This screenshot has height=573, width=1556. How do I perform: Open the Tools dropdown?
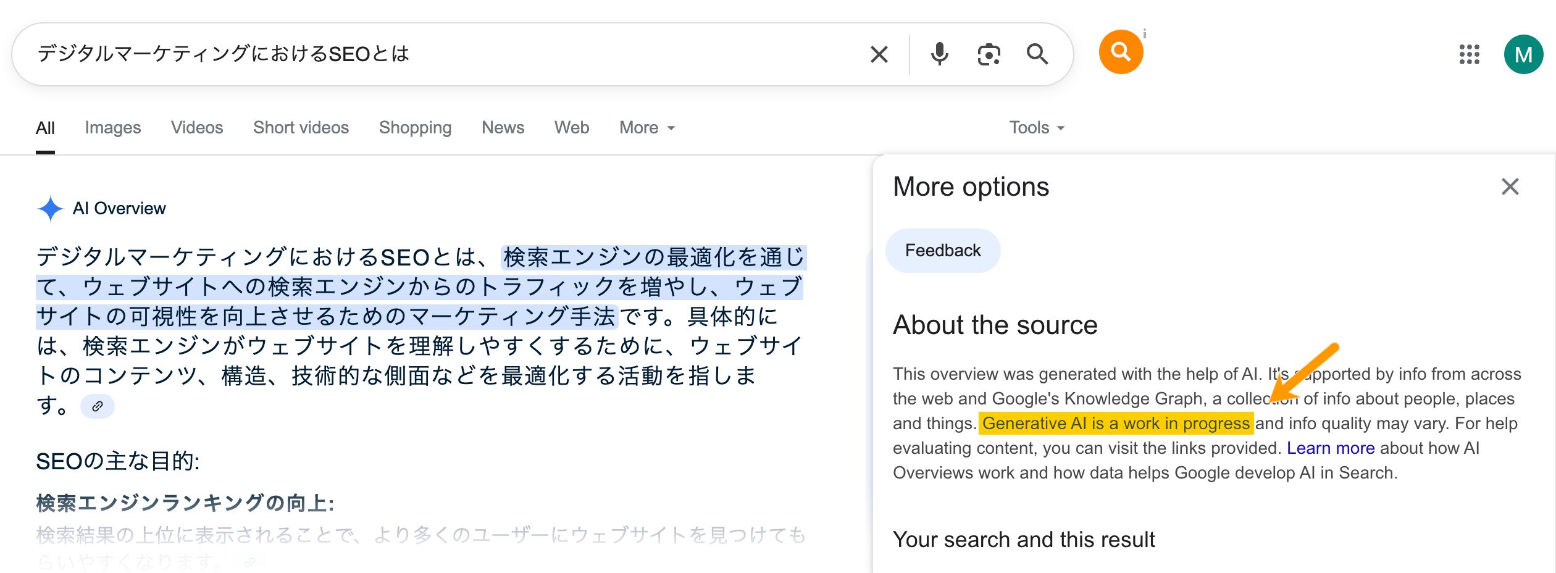point(1035,128)
